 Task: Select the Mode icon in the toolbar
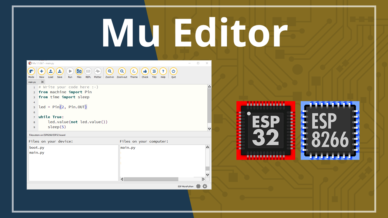31,72
